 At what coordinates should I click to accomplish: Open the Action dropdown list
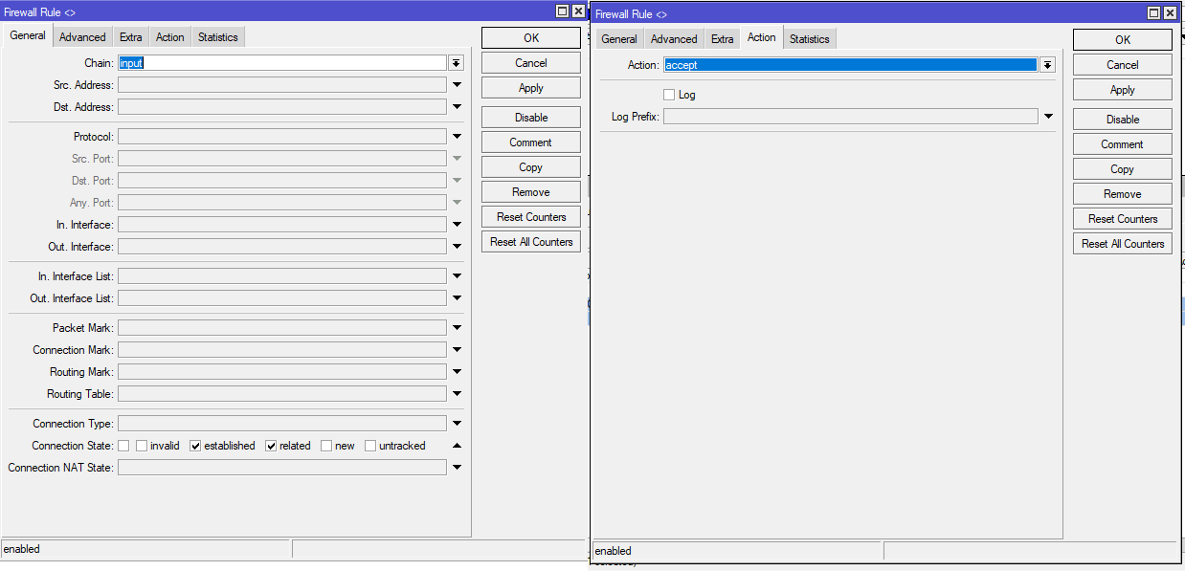(1048, 65)
